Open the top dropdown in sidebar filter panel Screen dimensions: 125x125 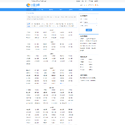(x=91, y=19)
